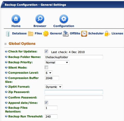
Task: Enable the Silent Mode checkbox
Action: tap(46, 67)
